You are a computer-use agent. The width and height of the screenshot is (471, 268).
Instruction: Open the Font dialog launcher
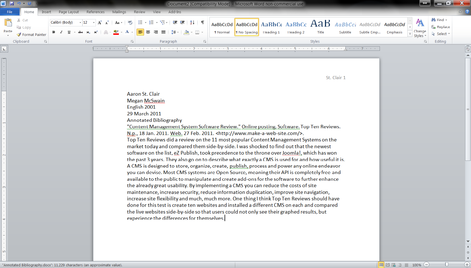click(x=132, y=41)
